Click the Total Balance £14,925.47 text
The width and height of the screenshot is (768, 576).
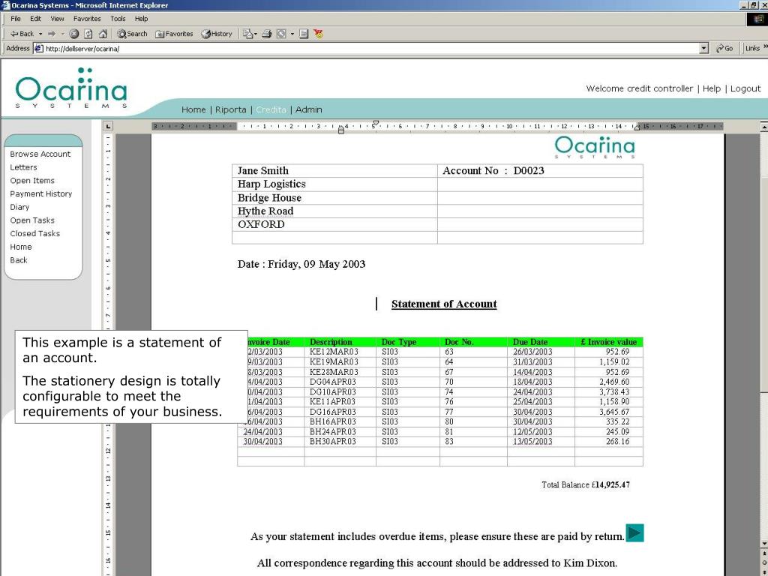click(x=586, y=484)
